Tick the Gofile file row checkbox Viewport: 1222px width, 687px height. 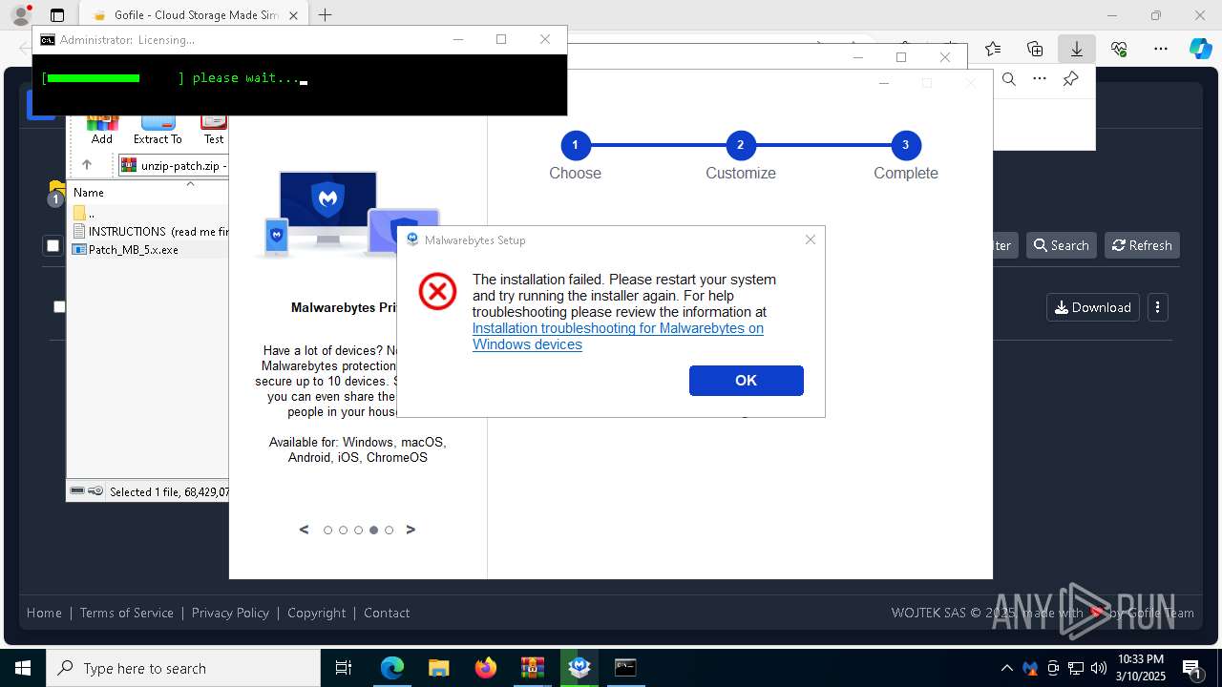59,306
